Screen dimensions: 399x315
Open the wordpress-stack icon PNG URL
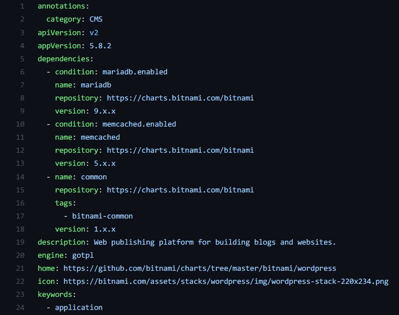pos(226,282)
